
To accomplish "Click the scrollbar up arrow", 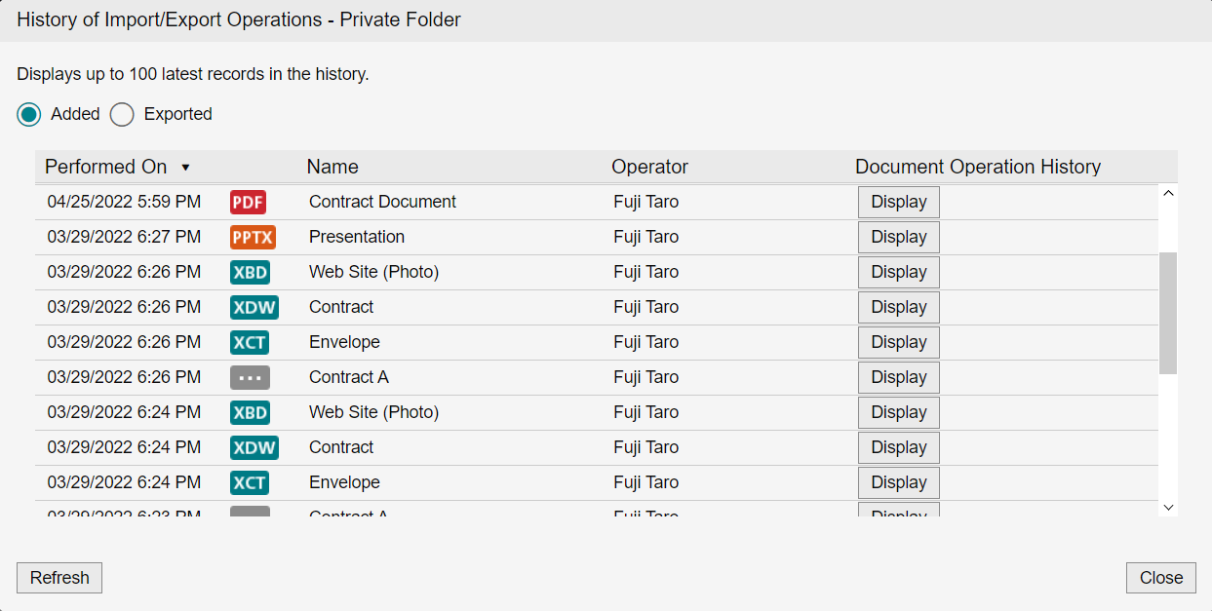I will tap(1168, 193).
